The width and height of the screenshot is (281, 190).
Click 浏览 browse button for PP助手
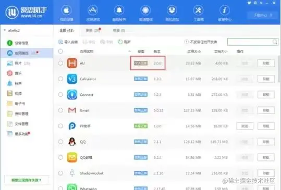pos(245,126)
